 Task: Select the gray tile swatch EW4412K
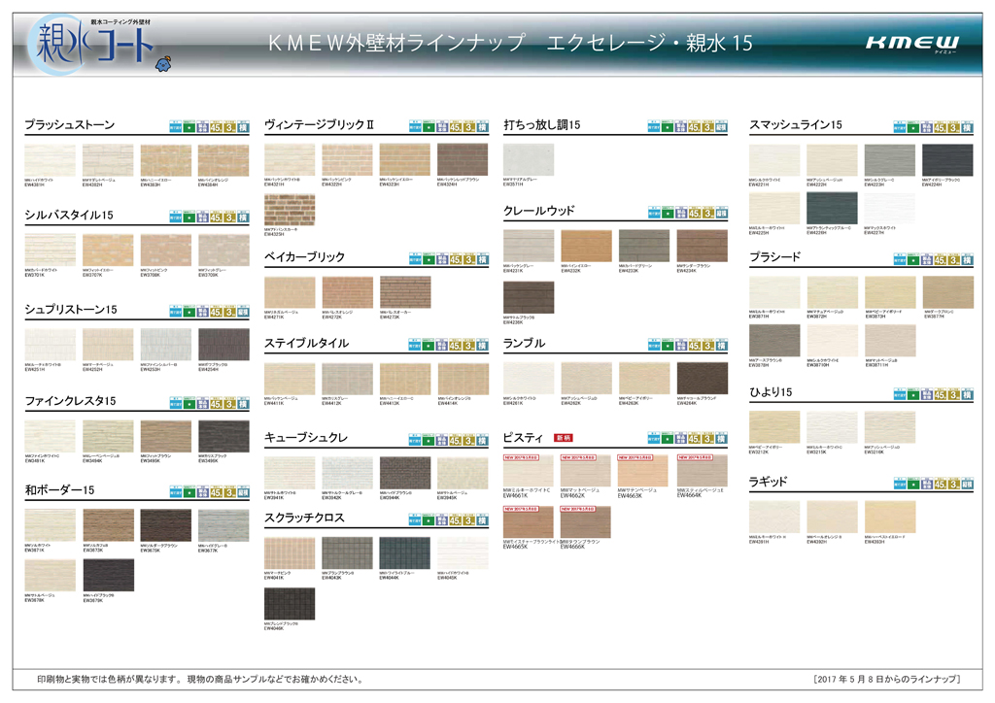(x=347, y=379)
